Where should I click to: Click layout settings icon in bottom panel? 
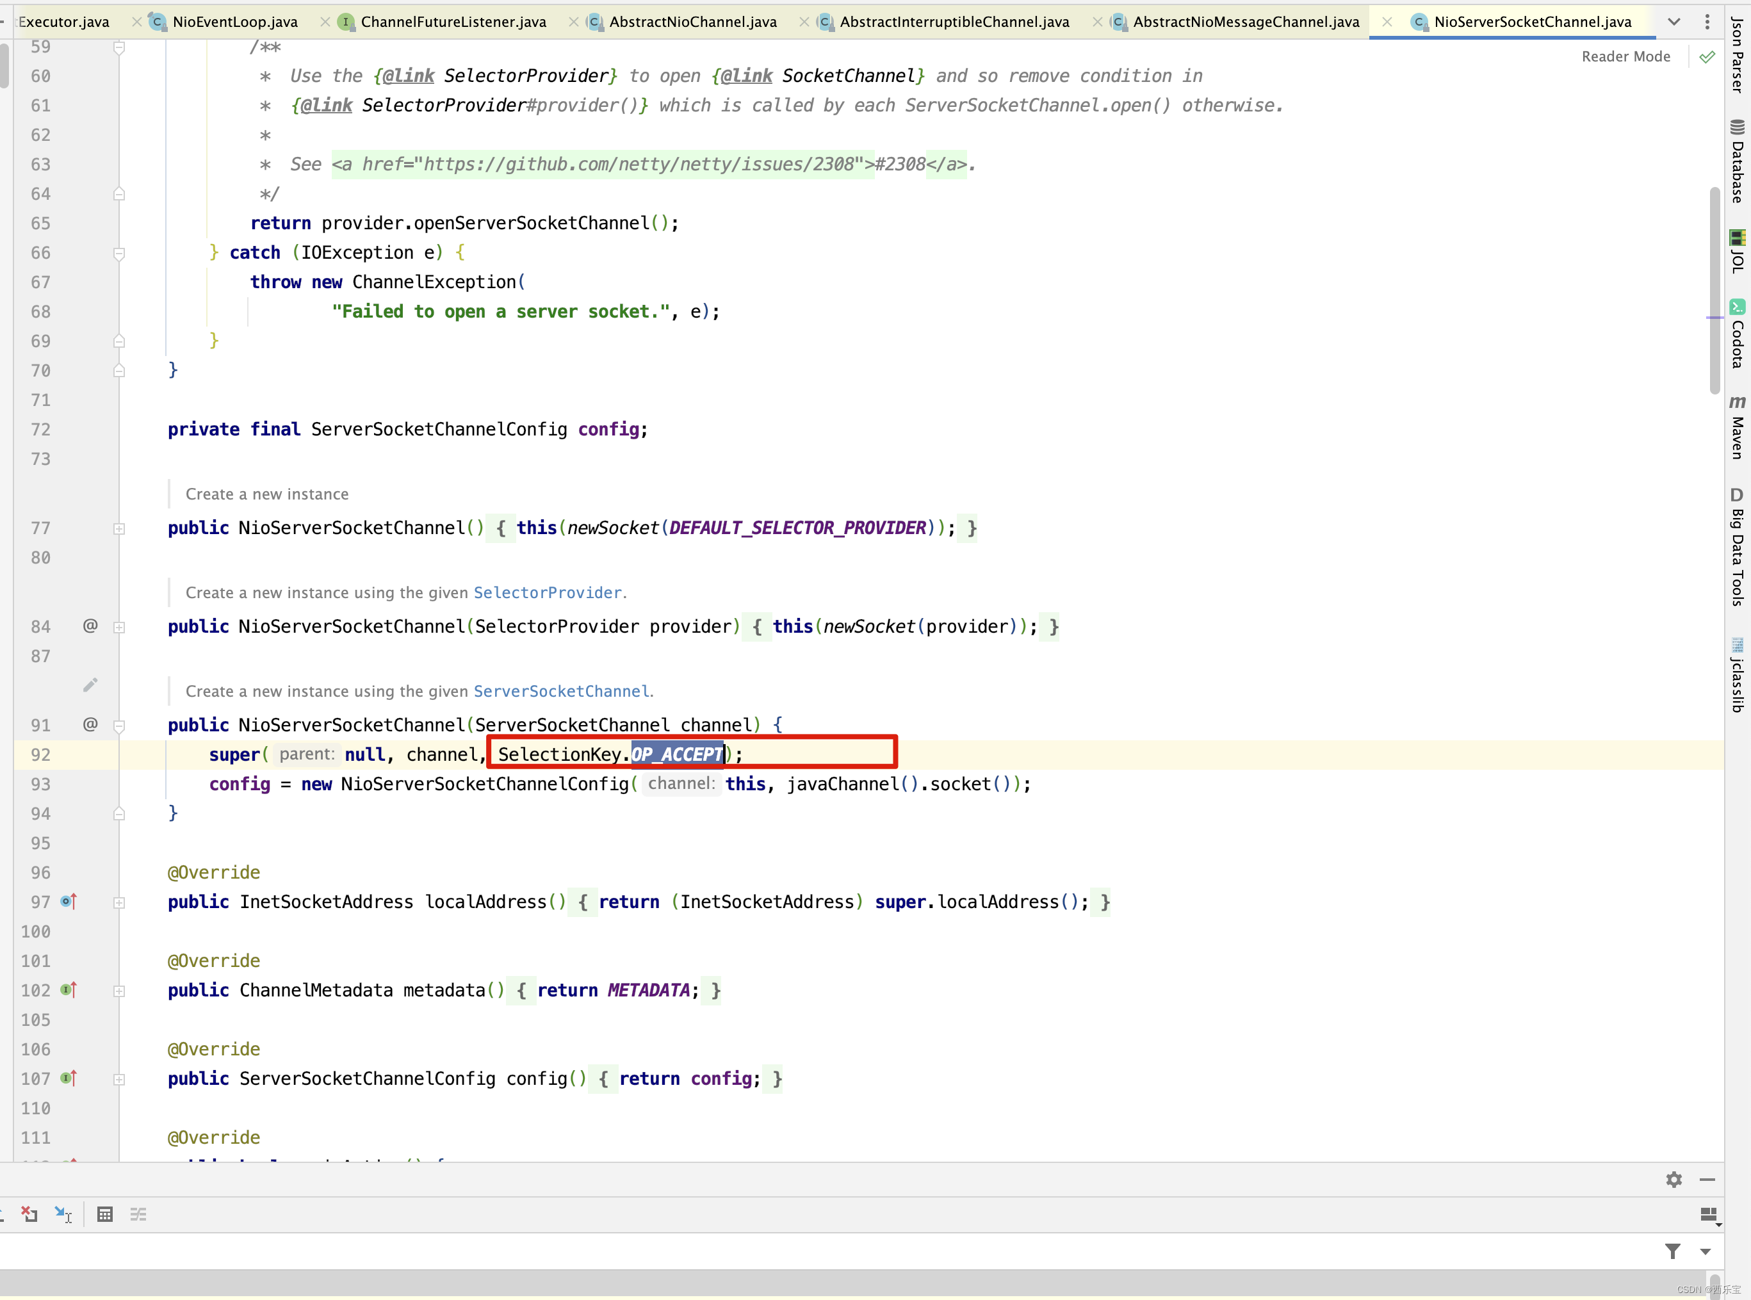[1709, 1216]
